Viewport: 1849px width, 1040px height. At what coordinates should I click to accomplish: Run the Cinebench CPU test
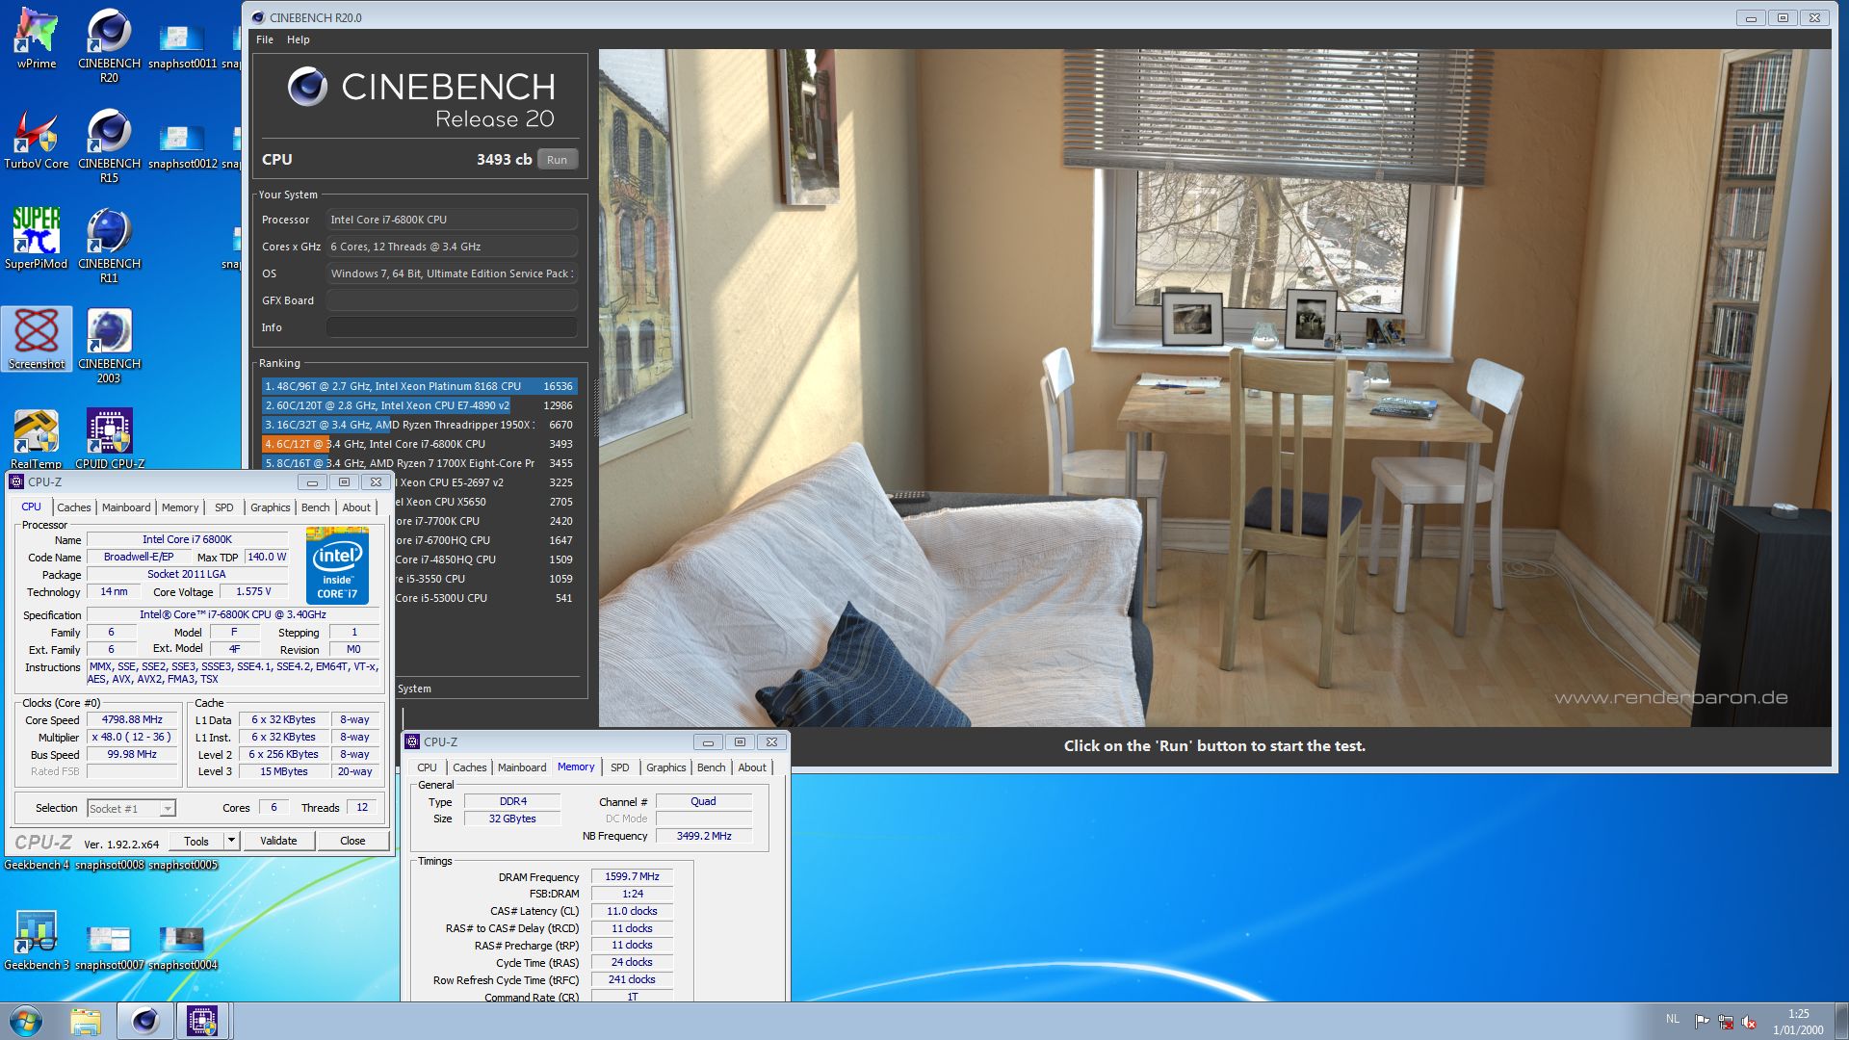tap(557, 160)
